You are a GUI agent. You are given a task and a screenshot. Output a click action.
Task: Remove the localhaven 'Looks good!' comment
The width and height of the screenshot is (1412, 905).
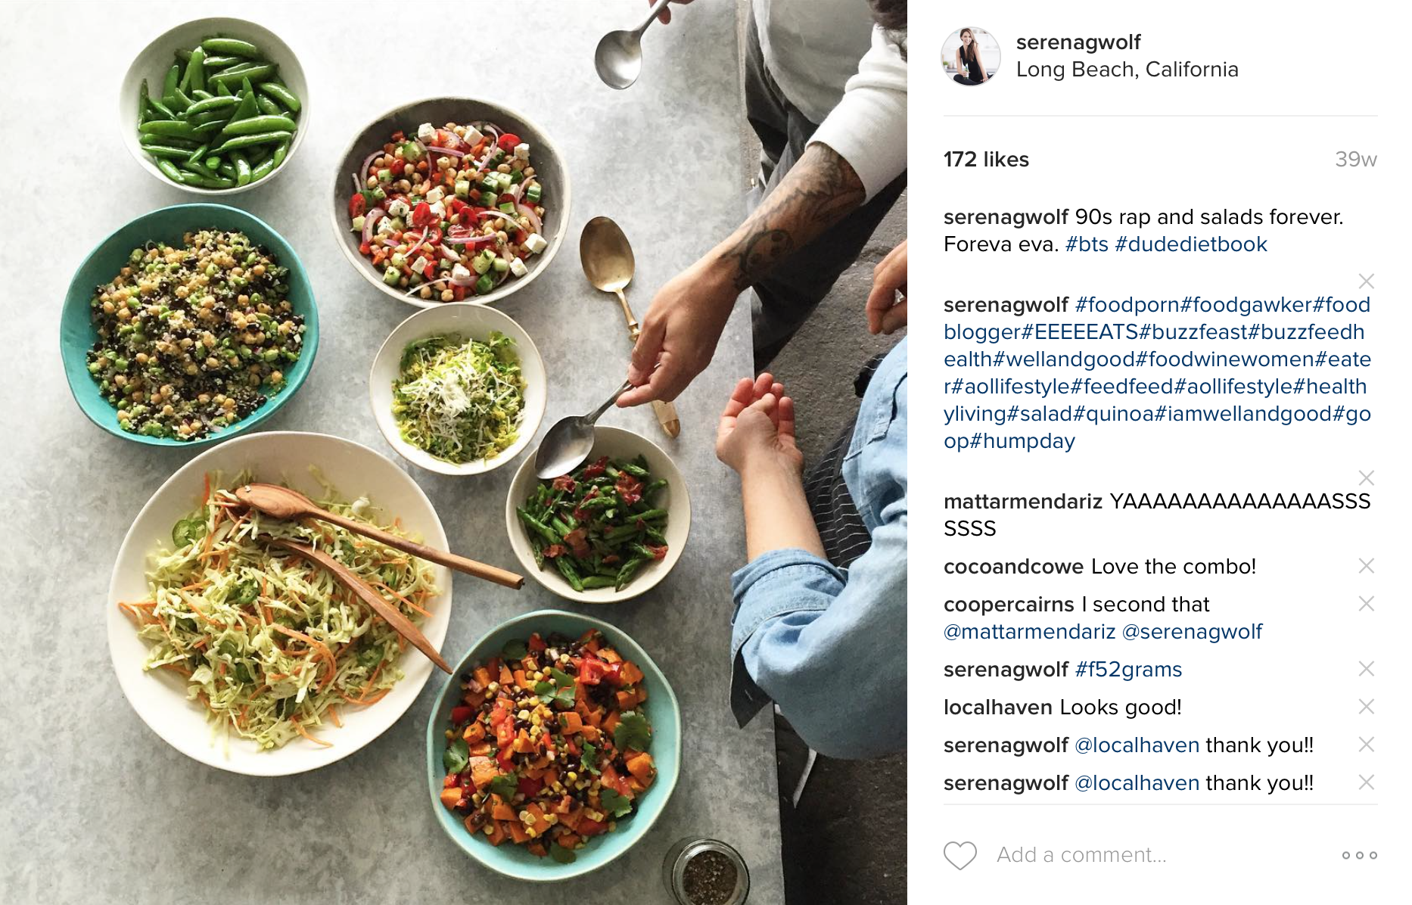(1366, 707)
